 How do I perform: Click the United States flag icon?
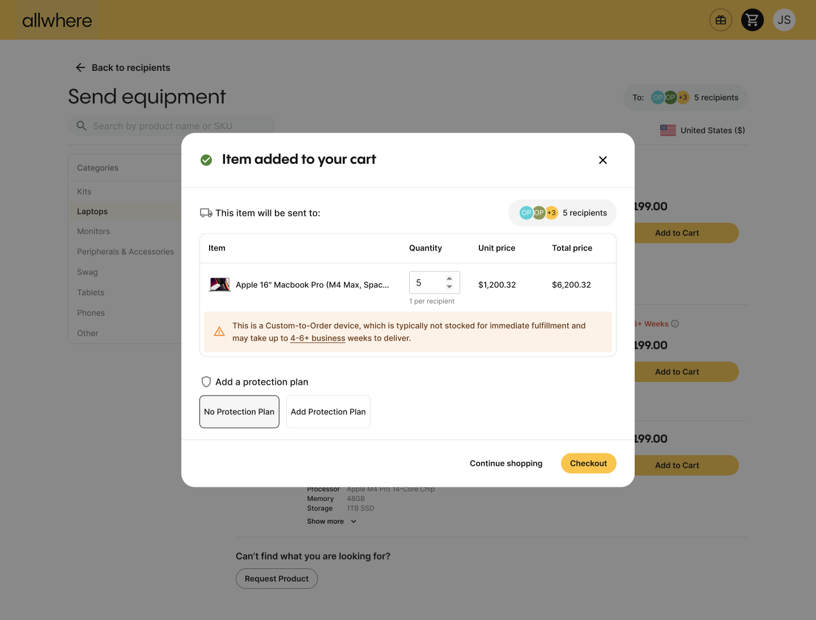668,130
